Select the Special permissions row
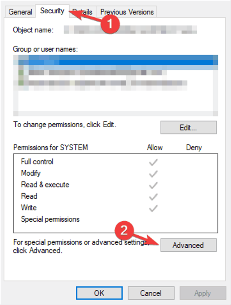Image resolution: width=231 pixels, height=305 pixels. click(50, 219)
